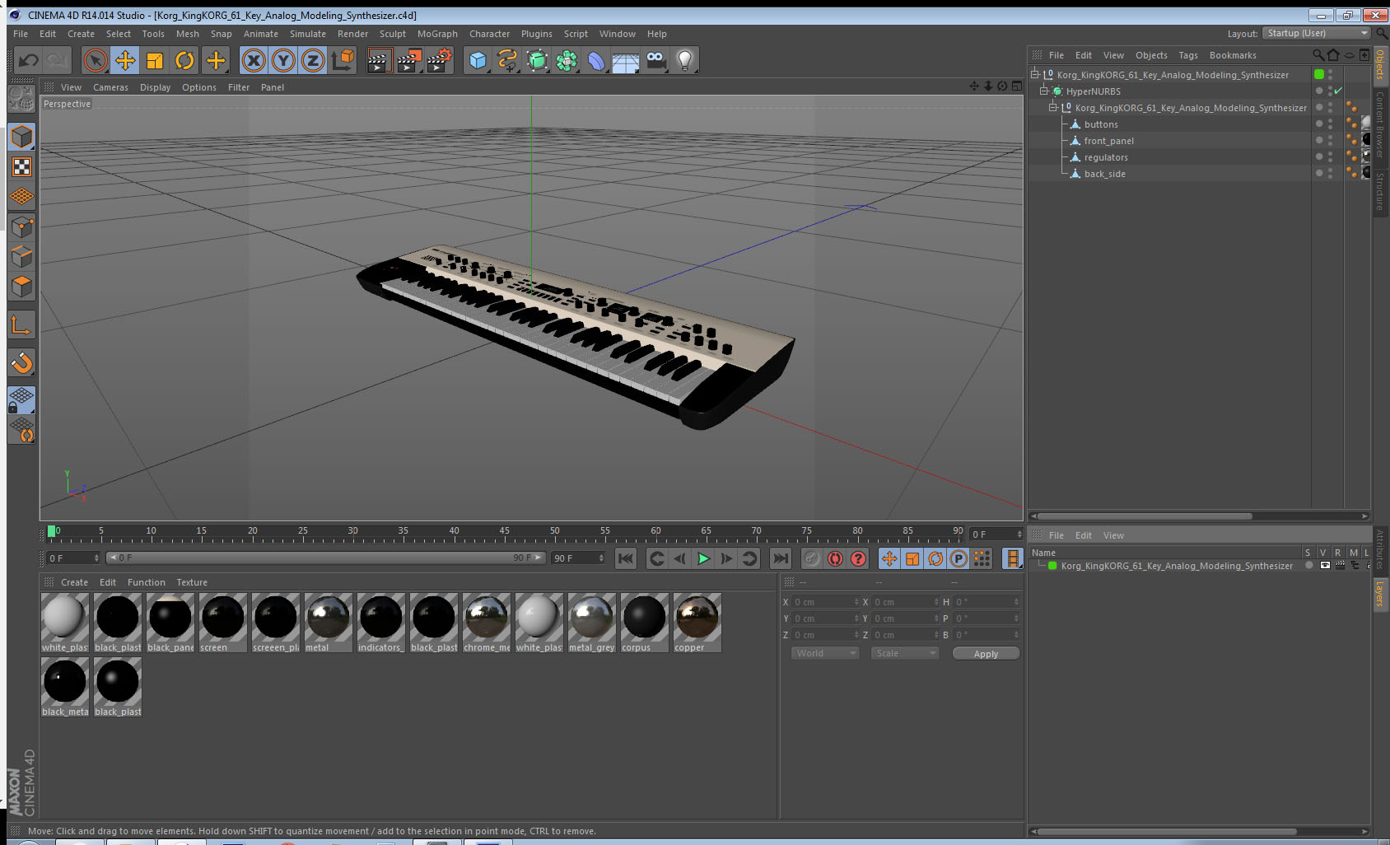Toggle Z axis lock

point(313,60)
